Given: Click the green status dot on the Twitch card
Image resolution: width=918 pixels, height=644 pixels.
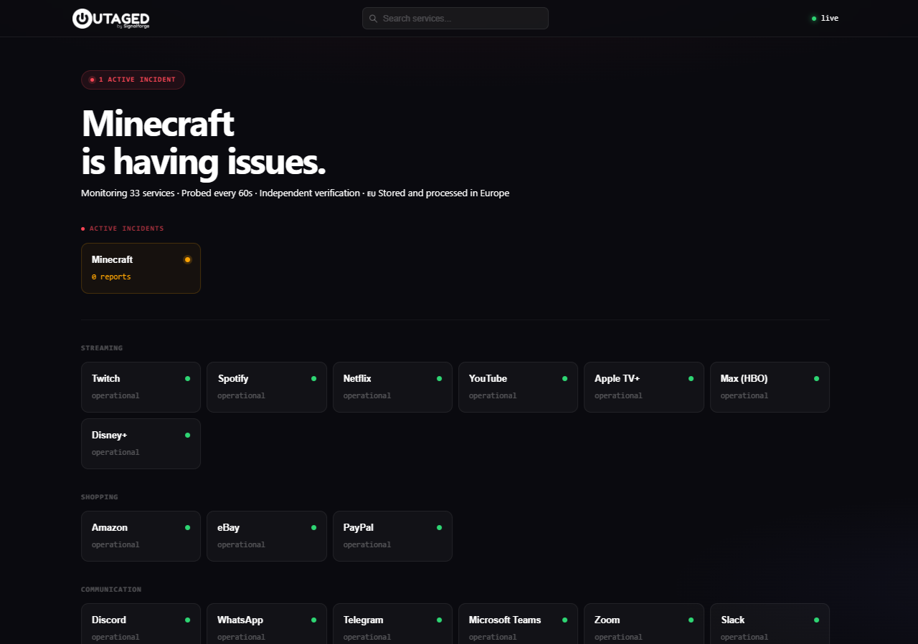Looking at the screenshot, I should (x=187, y=378).
